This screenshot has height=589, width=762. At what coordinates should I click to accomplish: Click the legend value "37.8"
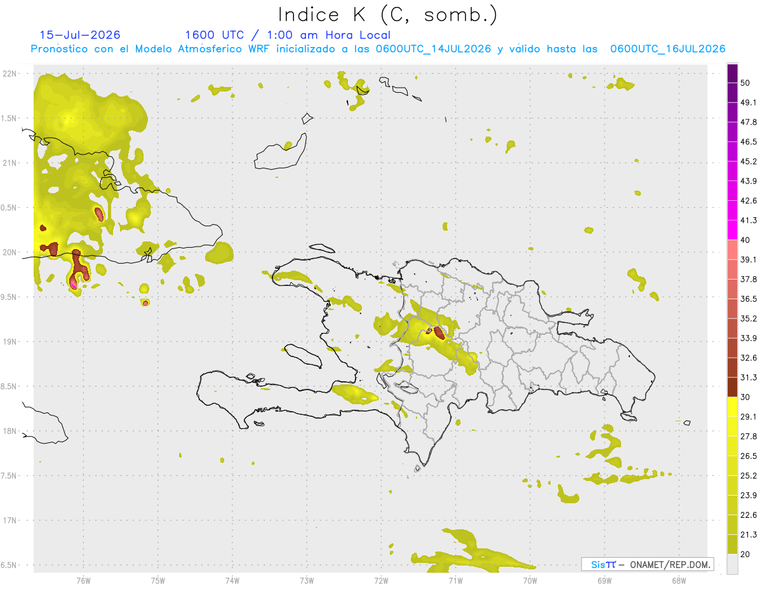pos(750,280)
